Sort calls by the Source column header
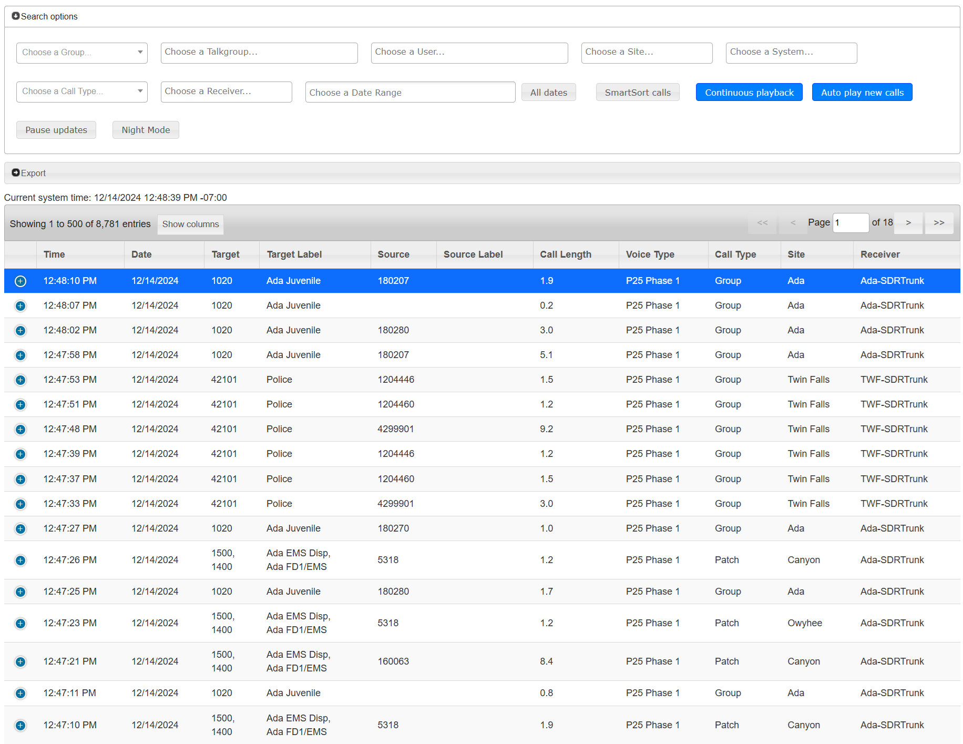Screen dimensions: 963x744 click(393, 254)
